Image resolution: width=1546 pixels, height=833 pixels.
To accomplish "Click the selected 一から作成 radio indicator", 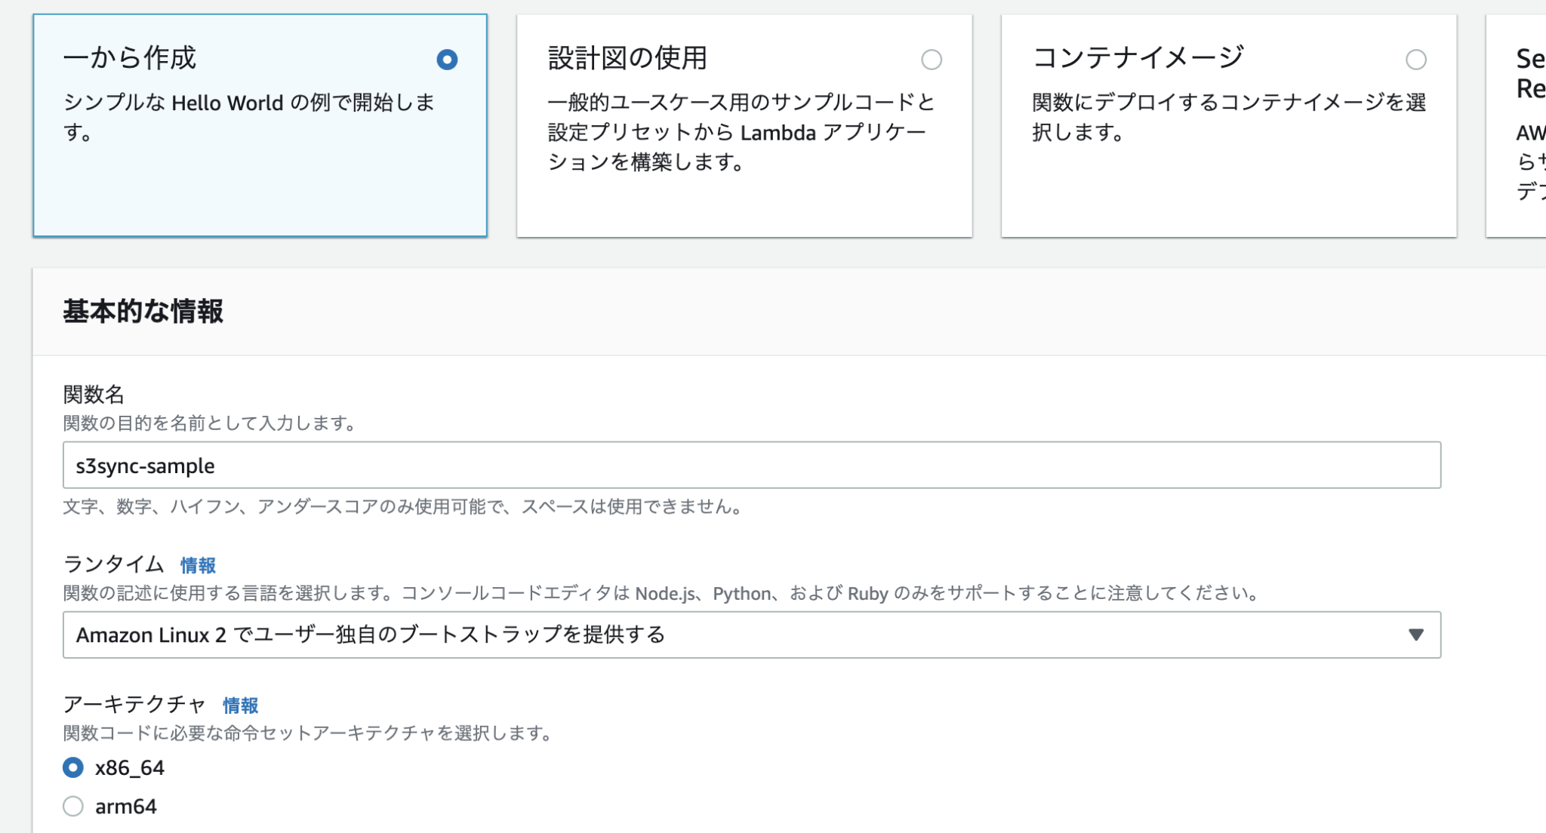I will tap(448, 59).
